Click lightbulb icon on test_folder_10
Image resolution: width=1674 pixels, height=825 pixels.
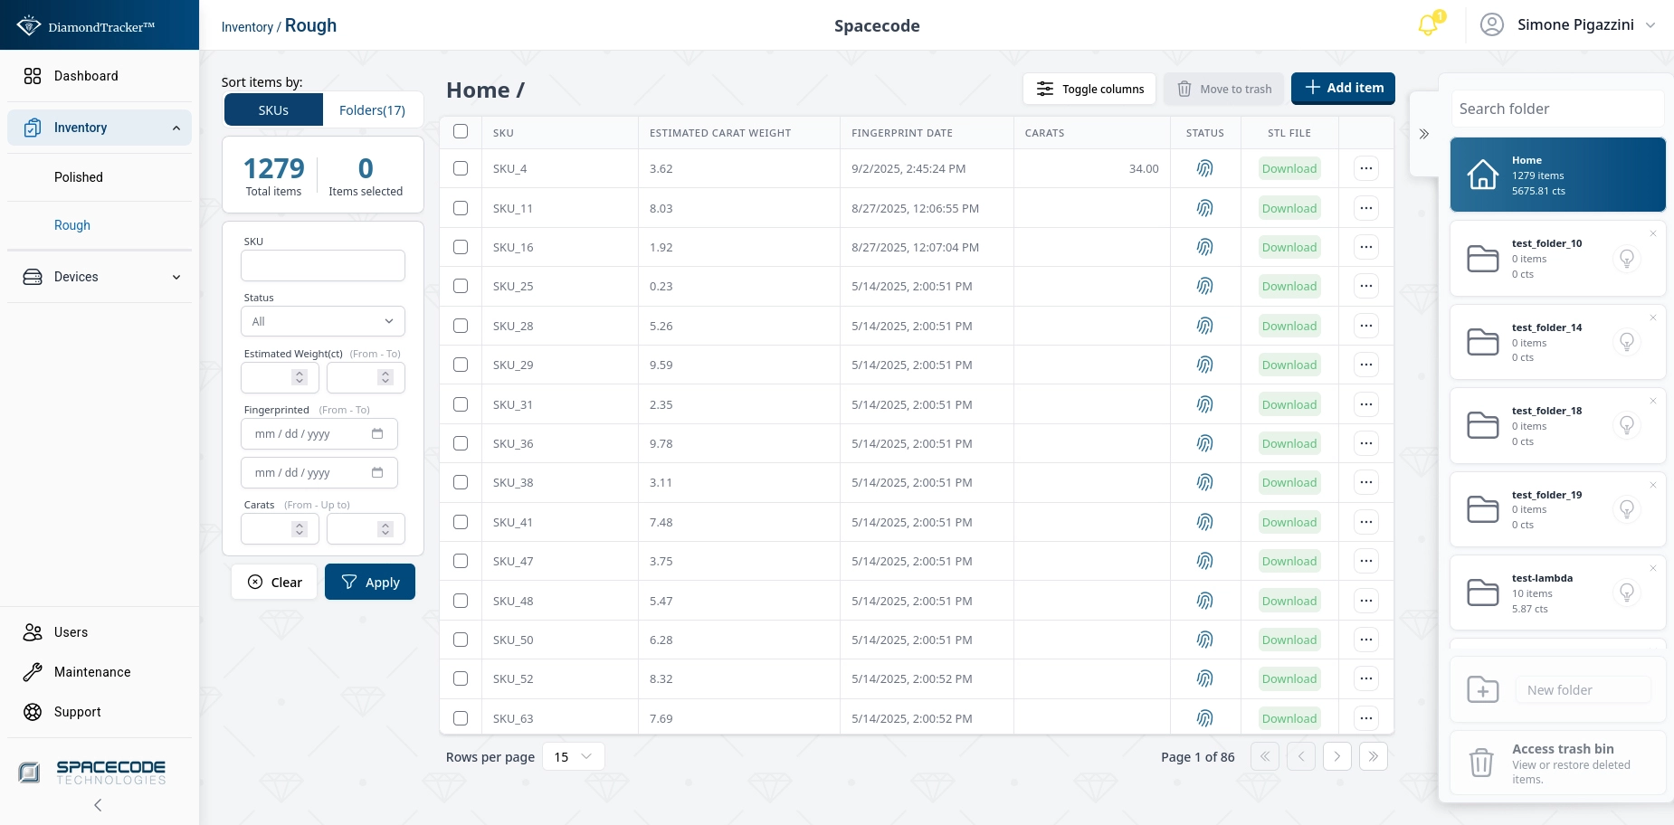pyautogui.click(x=1626, y=259)
